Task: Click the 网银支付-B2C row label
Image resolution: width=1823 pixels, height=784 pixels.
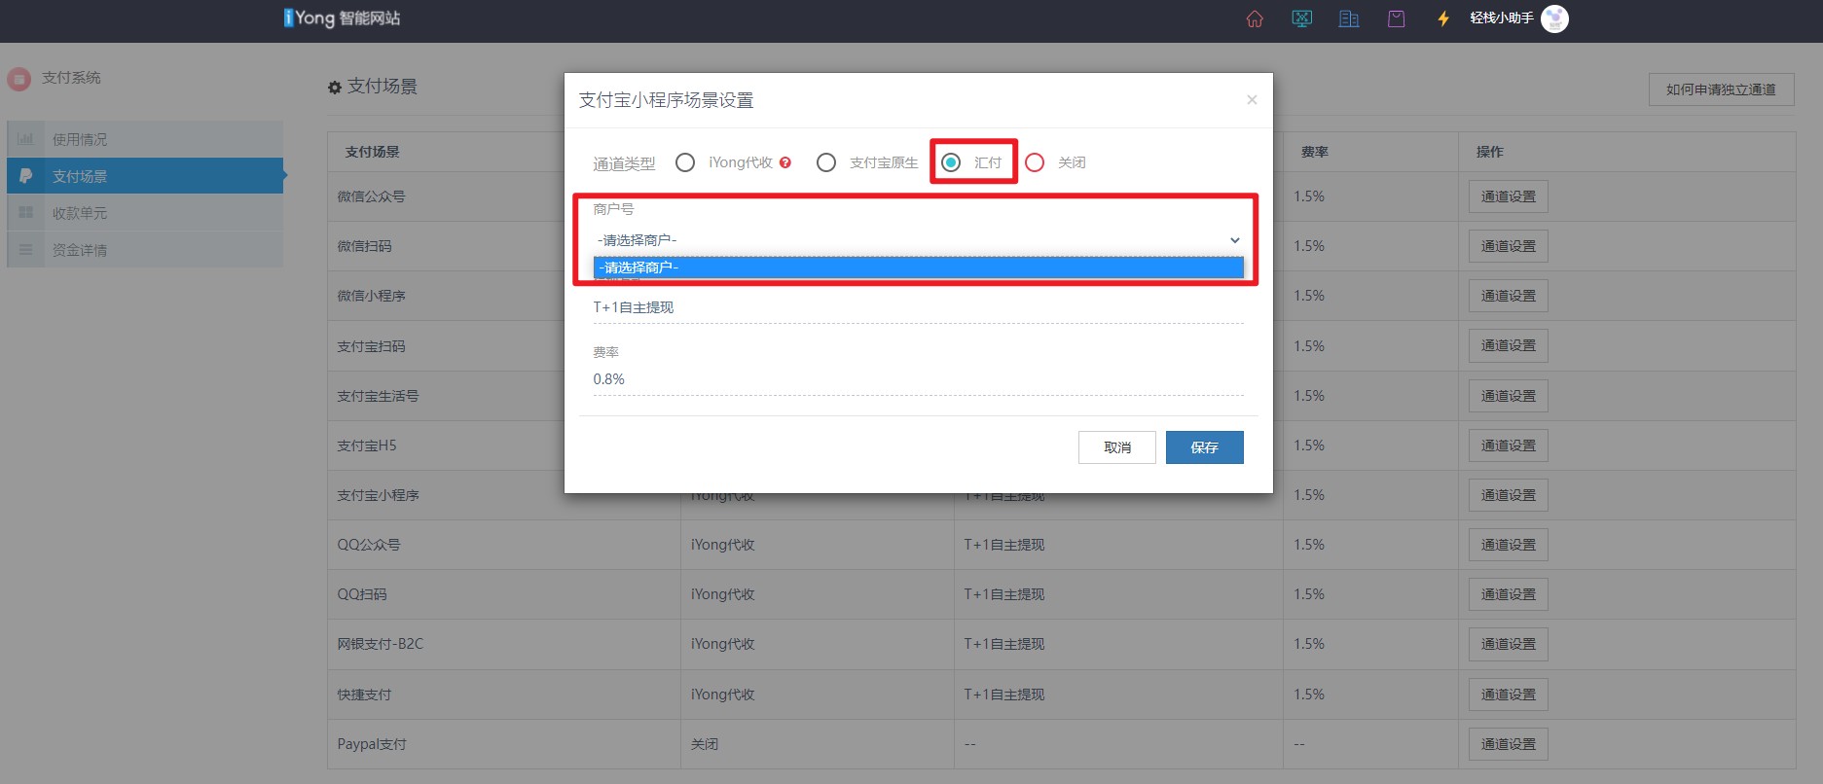Action: [381, 644]
